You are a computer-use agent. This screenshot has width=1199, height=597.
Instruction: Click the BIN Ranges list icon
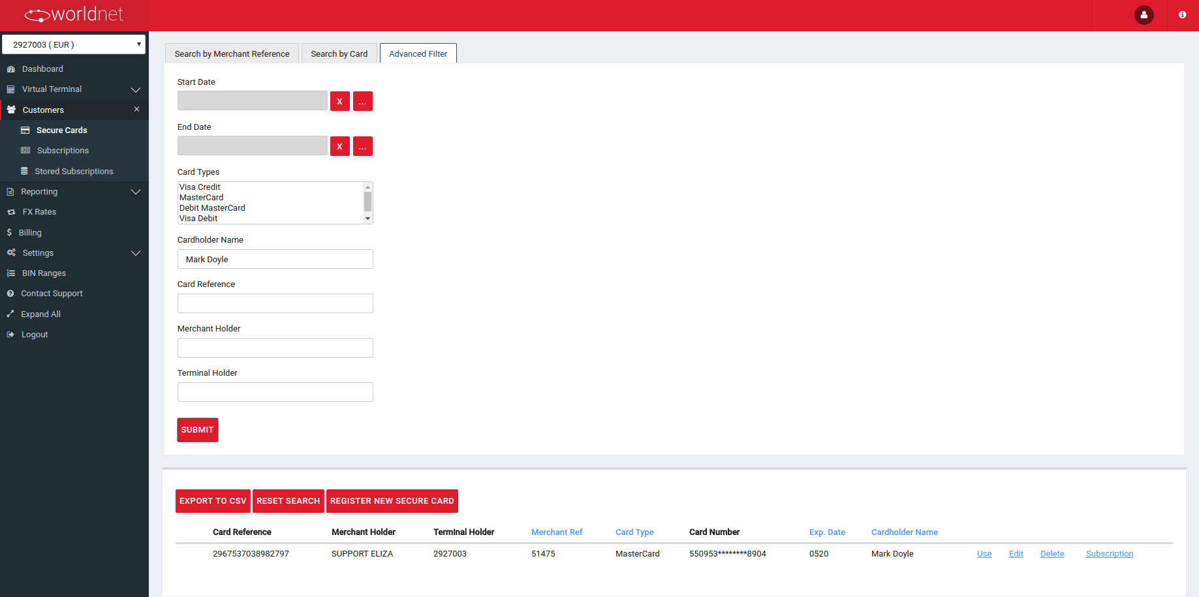click(11, 273)
